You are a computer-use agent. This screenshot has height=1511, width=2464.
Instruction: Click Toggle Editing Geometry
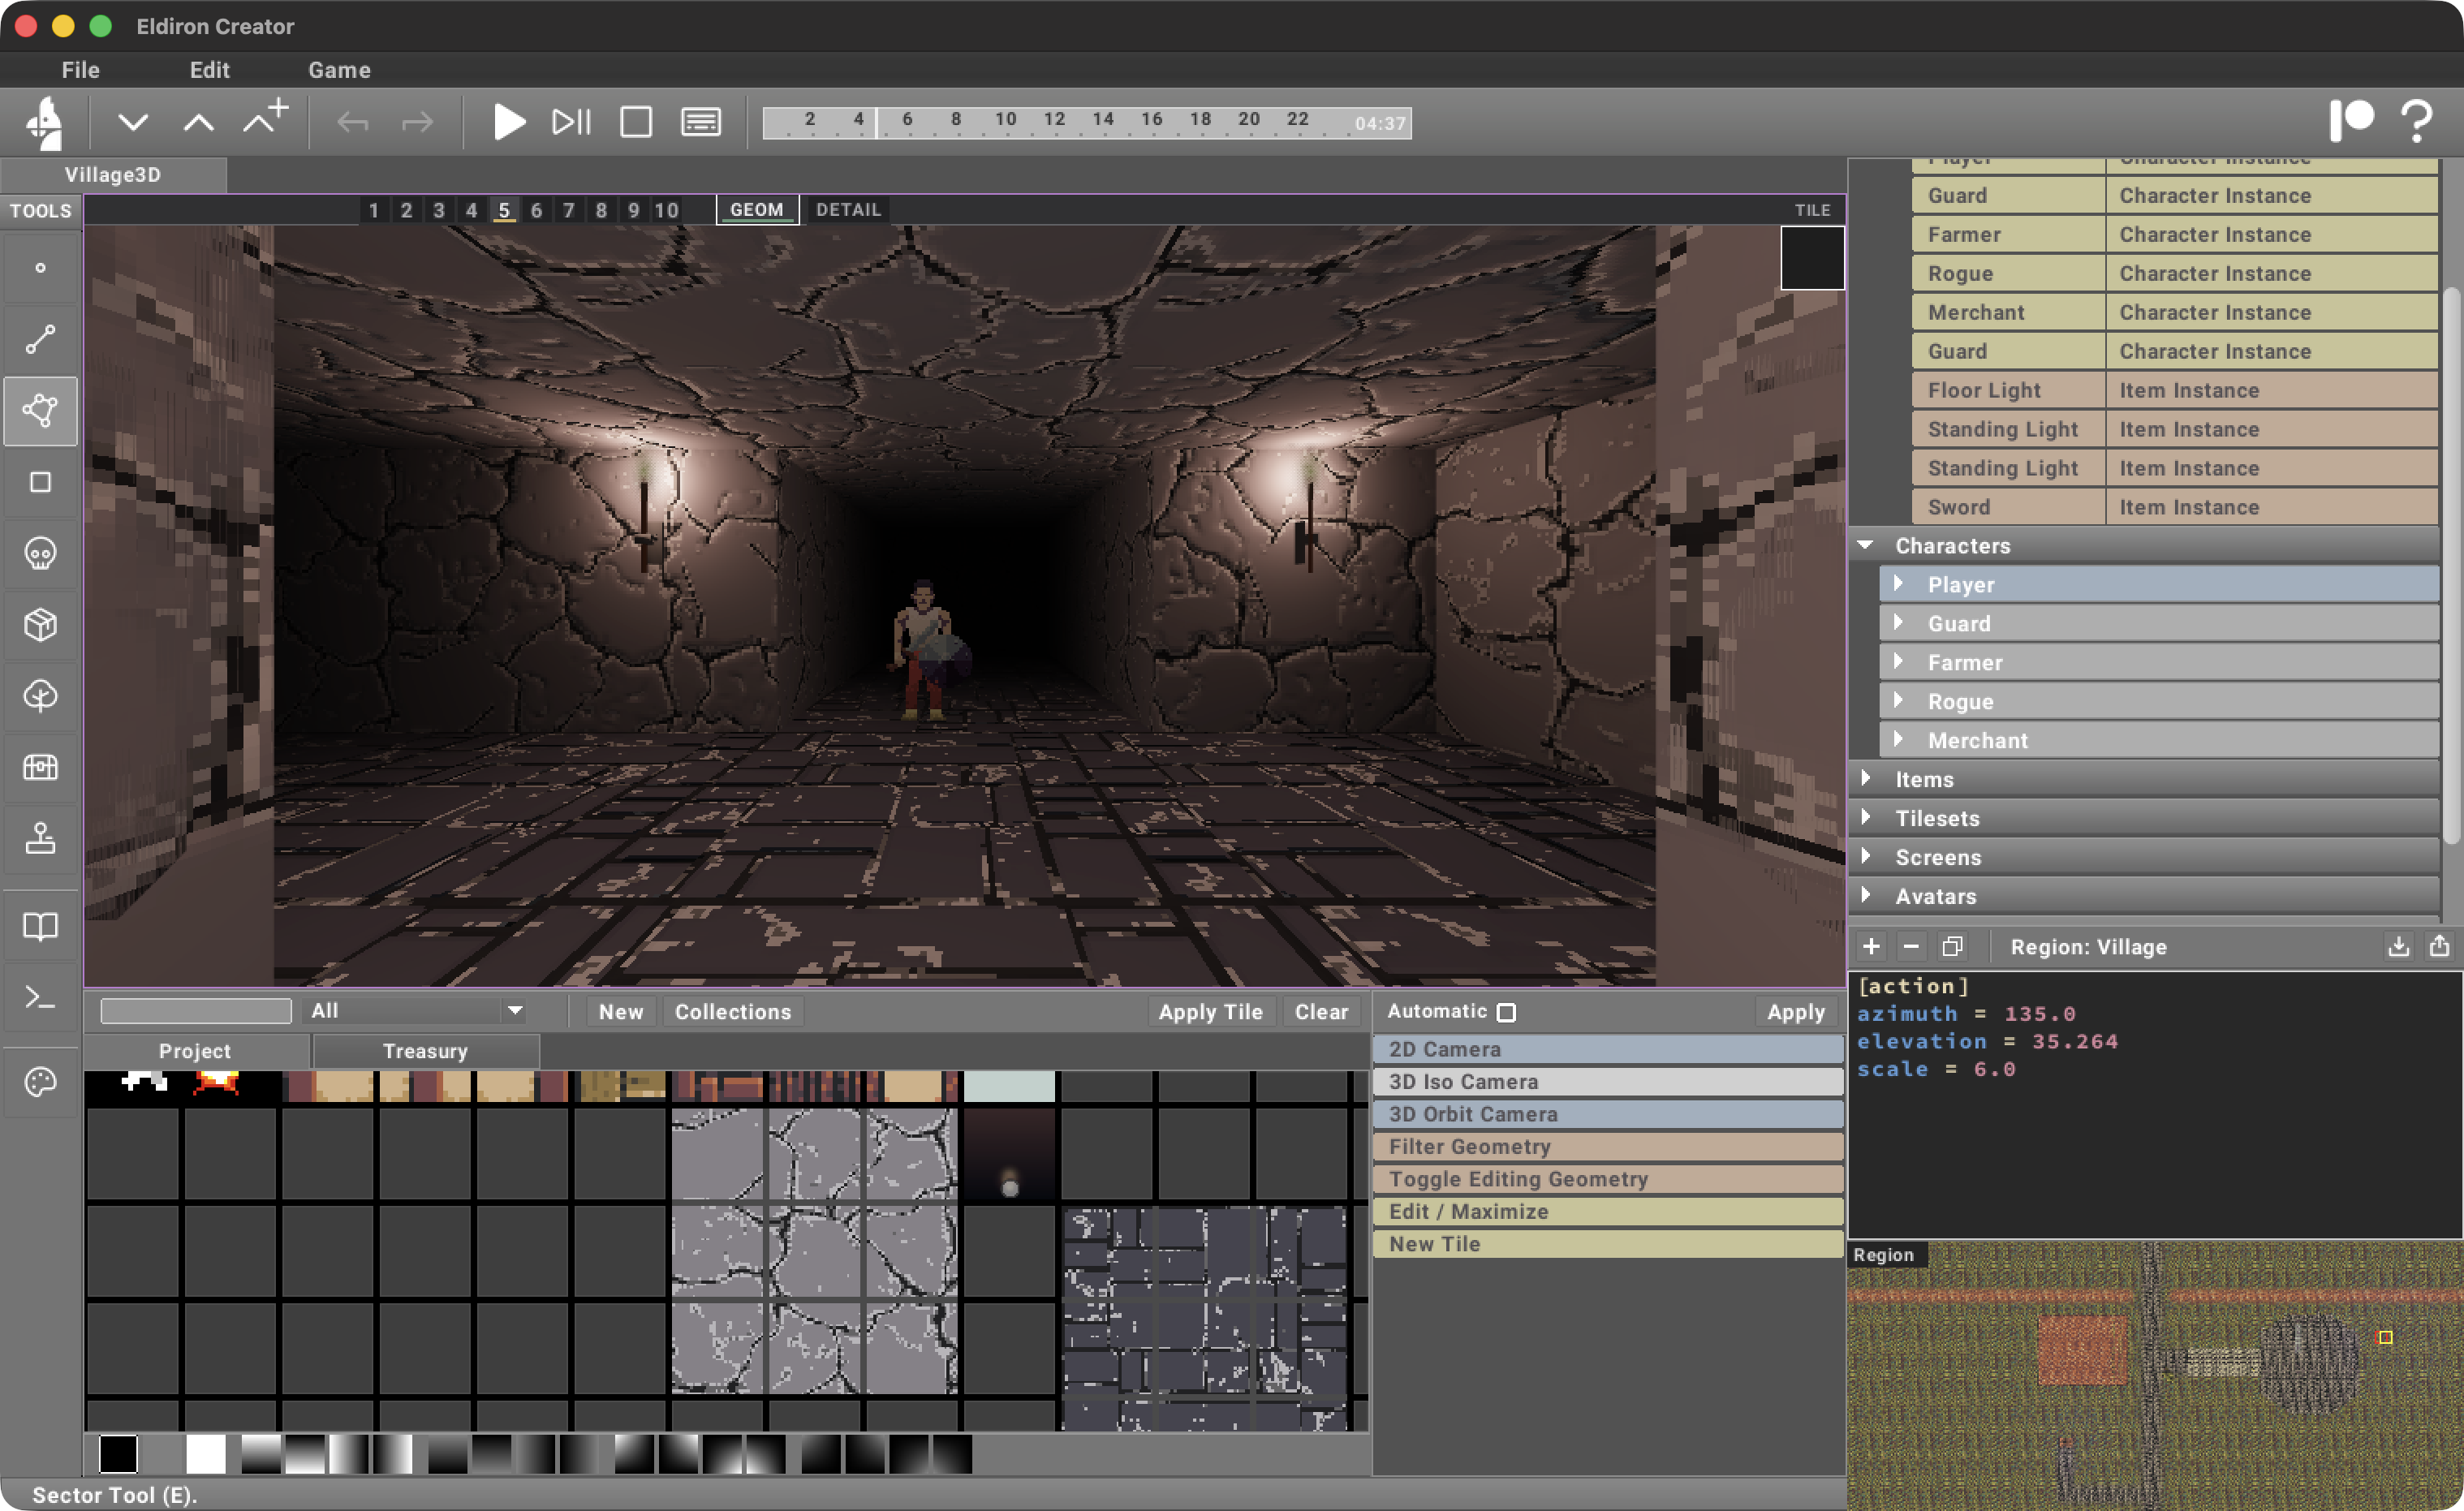[1607, 1179]
